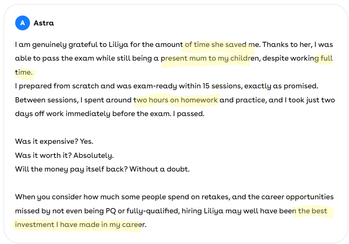Click the sentence "I passed."
Viewport: 349px width, 244px height.
pyautogui.click(x=191, y=114)
